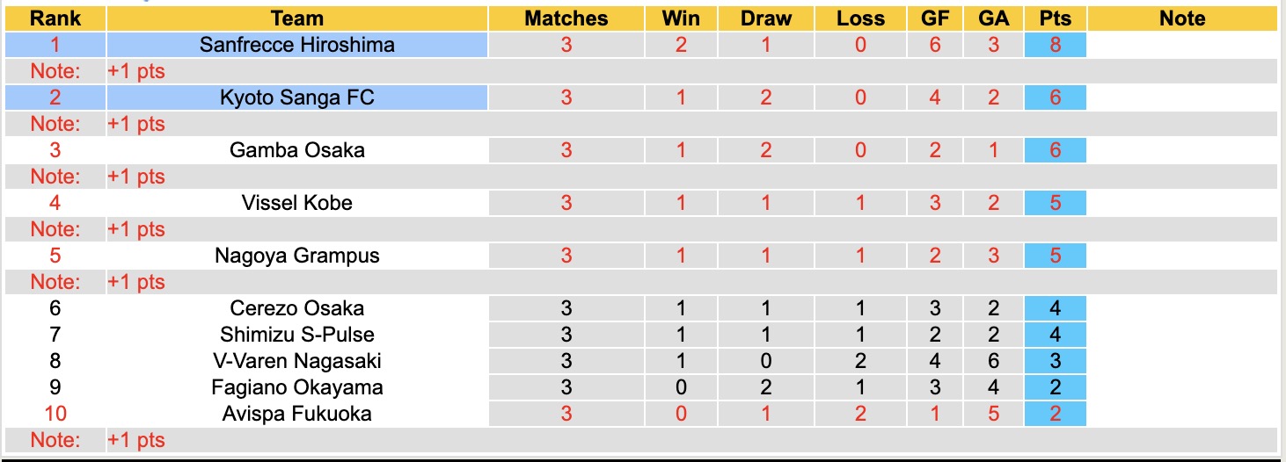Select the Nagoya Grampus team row
This screenshot has width=1286, height=462.
tap(296, 256)
